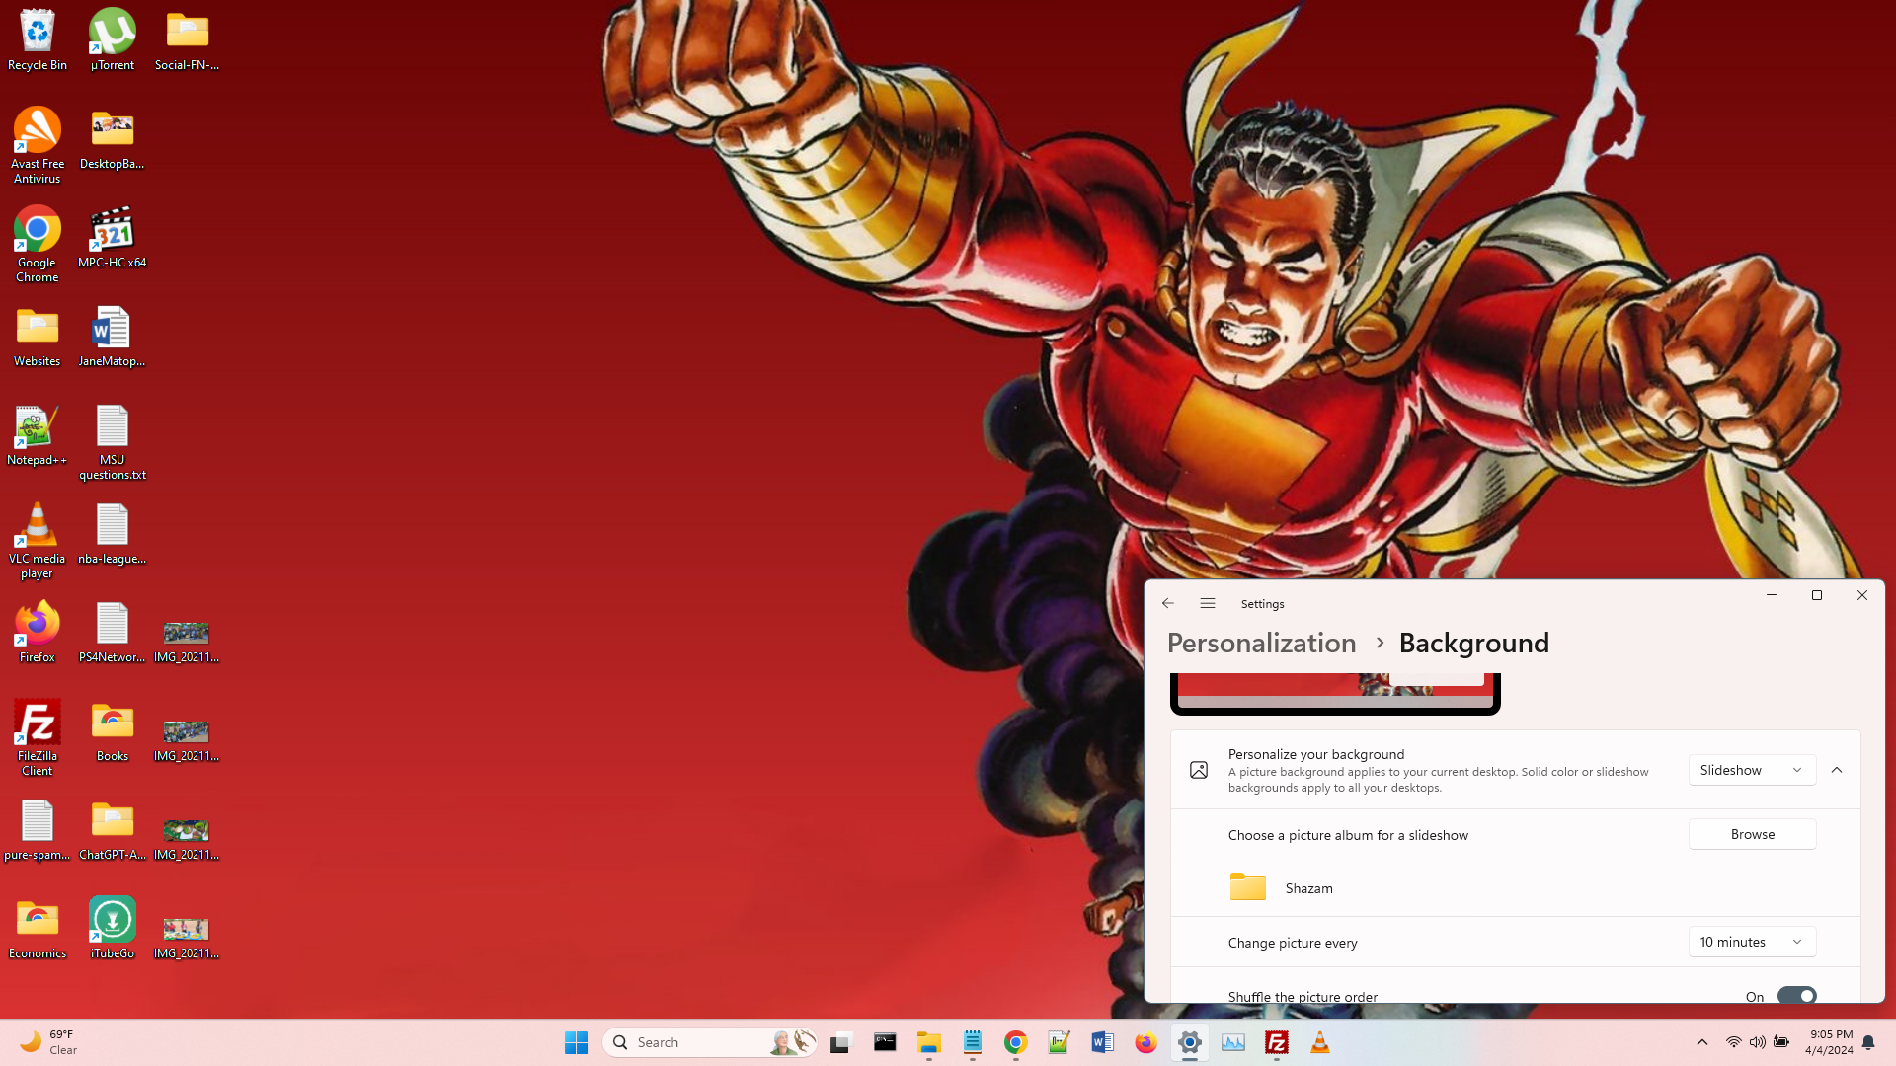Launch VLC media player desktop shortcut
The width and height of the screenshot is (1896, 1066).
(x=38, y=541)
